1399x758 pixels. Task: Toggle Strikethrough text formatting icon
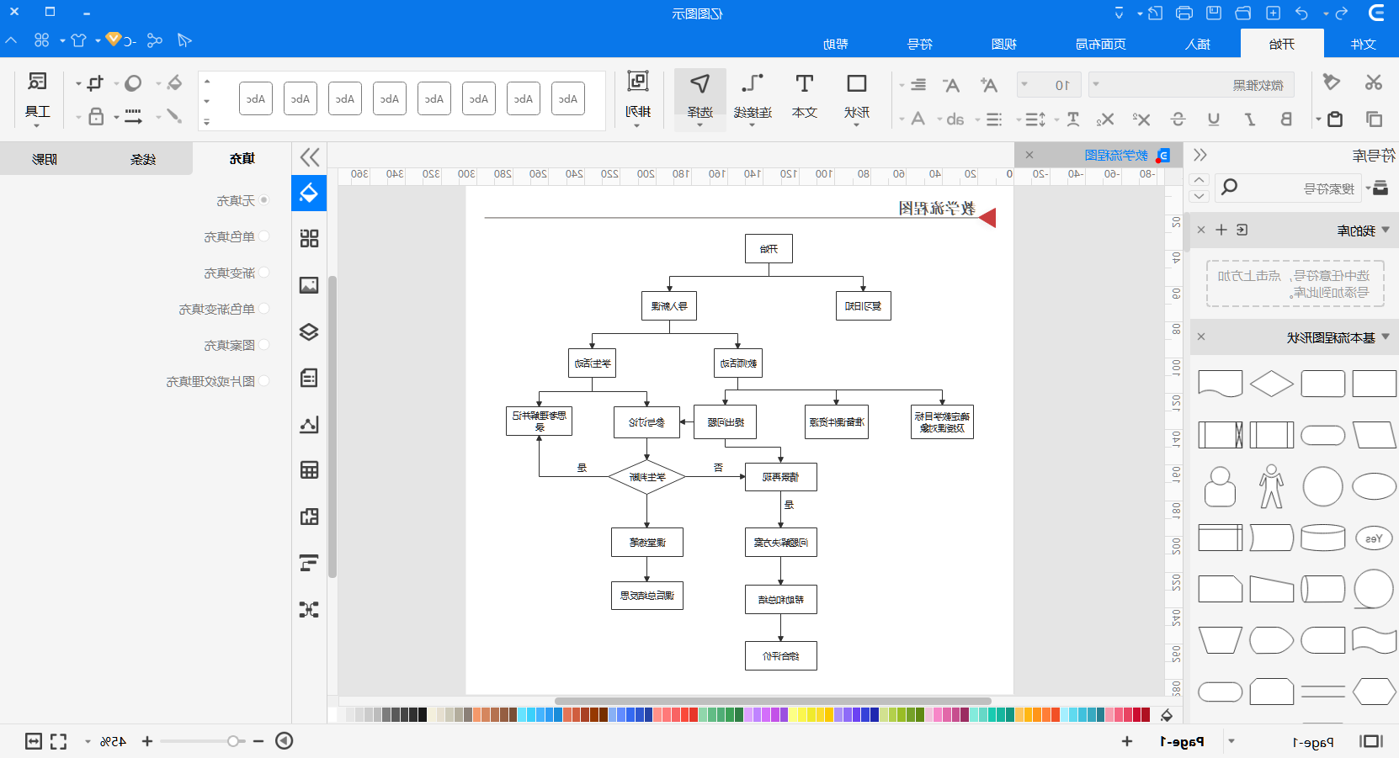(1178, 119)
